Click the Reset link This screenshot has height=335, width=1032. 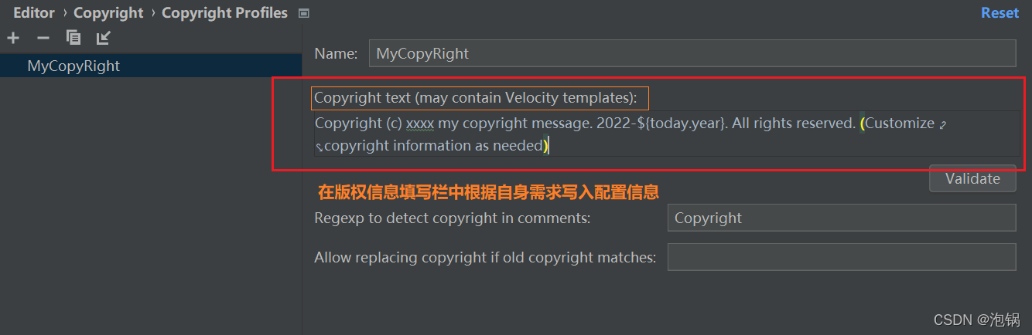tap(1000, 13)
